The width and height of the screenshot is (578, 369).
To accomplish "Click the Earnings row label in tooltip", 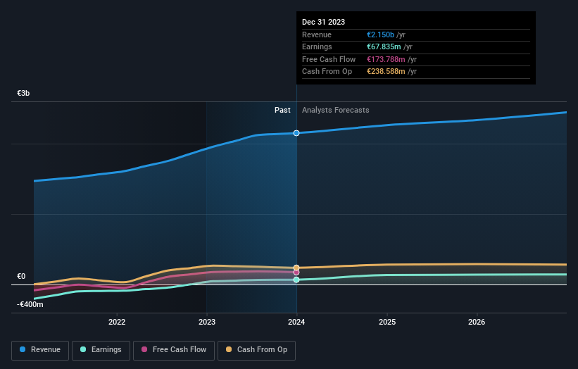I will pyautogui.click(x=317, y=46).
